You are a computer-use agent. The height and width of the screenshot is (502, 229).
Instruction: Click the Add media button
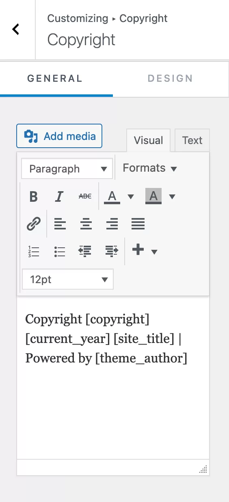[59, 136]
